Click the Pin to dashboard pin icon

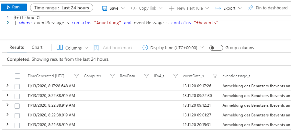(250, 8)
